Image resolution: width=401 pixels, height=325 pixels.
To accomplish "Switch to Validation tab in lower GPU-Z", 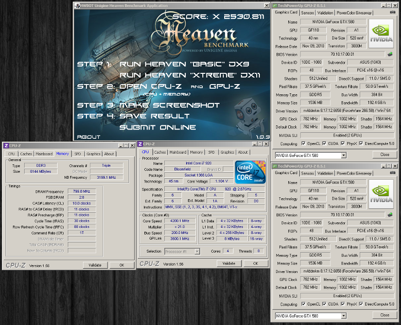I will click(x=325, y=173).
